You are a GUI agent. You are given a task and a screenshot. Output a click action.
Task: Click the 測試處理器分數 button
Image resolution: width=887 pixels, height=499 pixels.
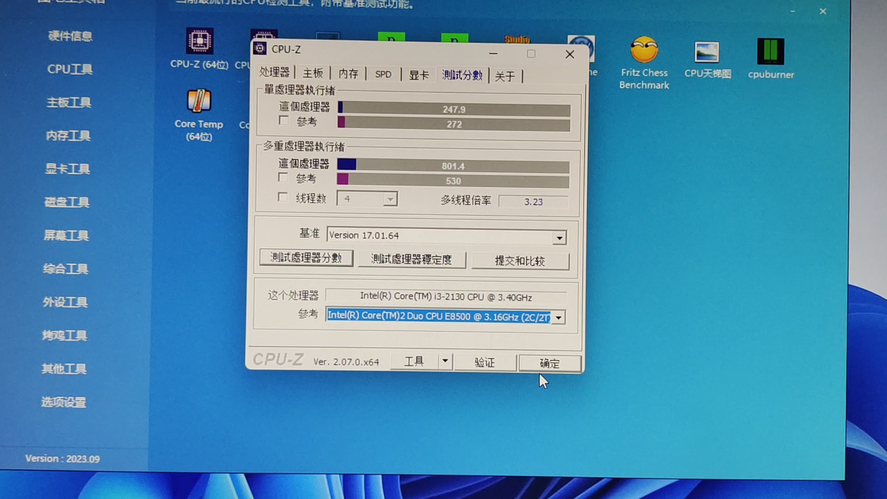click(306, 258)
